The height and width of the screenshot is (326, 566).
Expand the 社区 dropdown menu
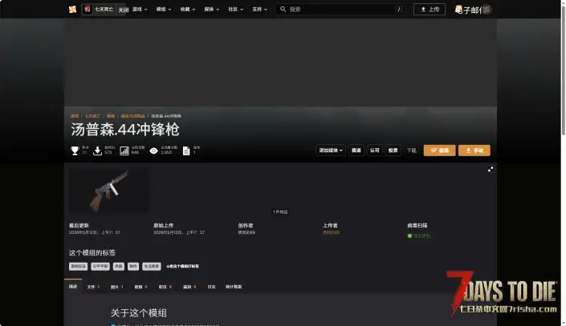[236, 10]
